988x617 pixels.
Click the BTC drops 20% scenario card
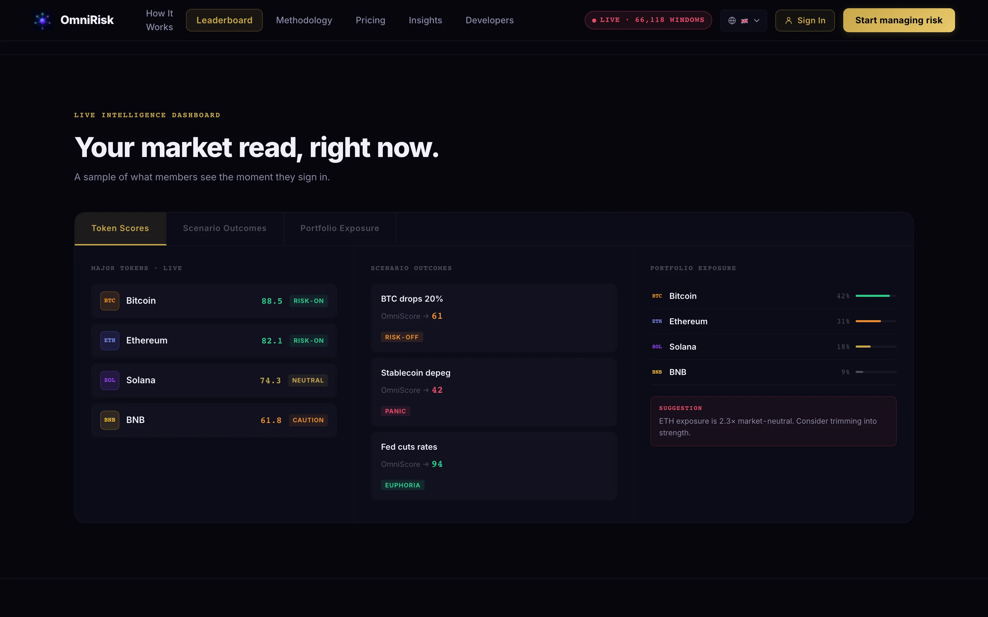click(x=493, y=318)
